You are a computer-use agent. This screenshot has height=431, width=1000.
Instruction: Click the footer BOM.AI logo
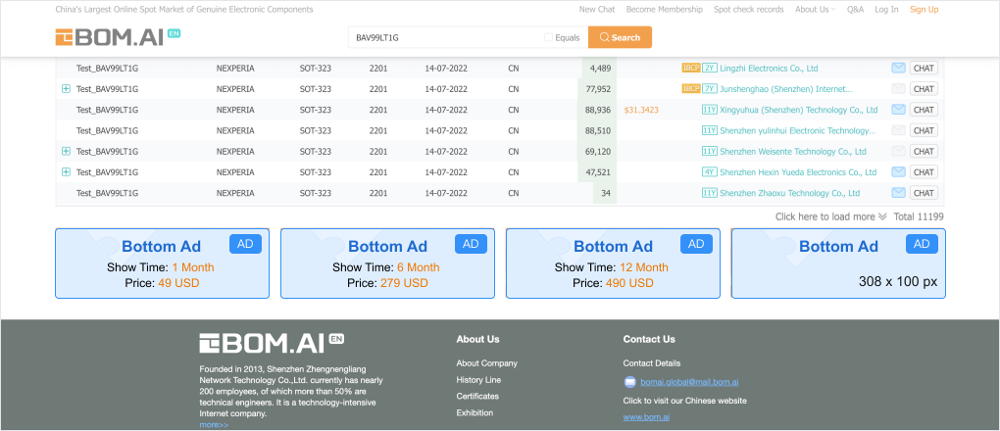pos(271,343)
